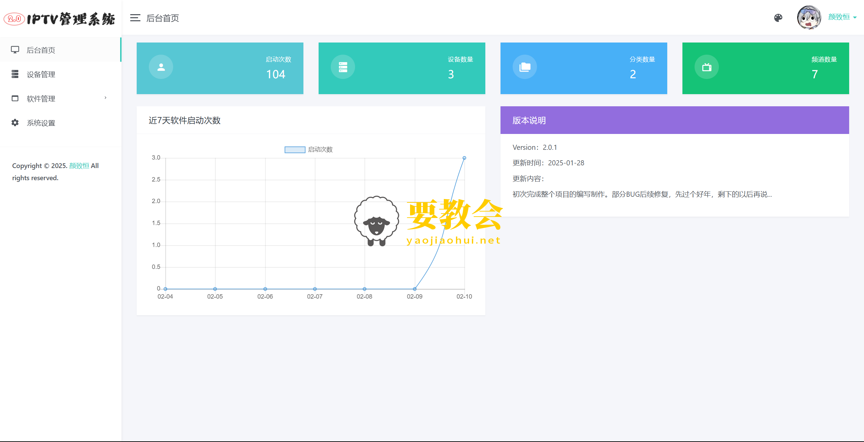Open 设备管理 sidebar item
864x442 pixels.
60,74
